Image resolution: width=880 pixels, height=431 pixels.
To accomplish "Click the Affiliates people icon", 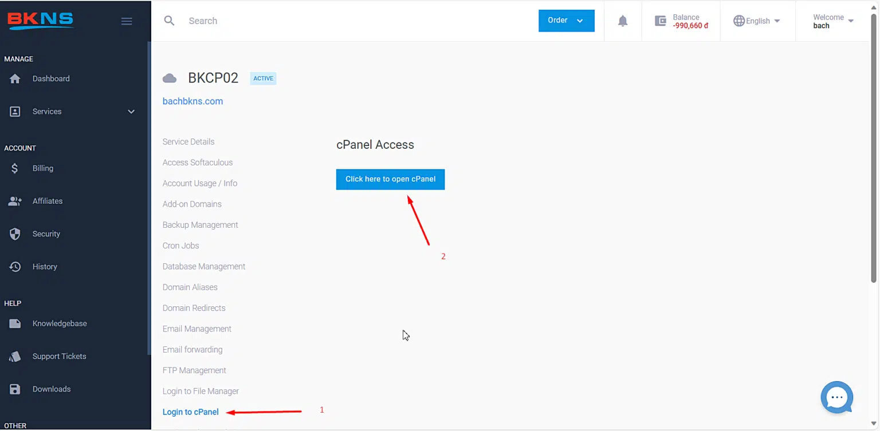I will 15,201.
